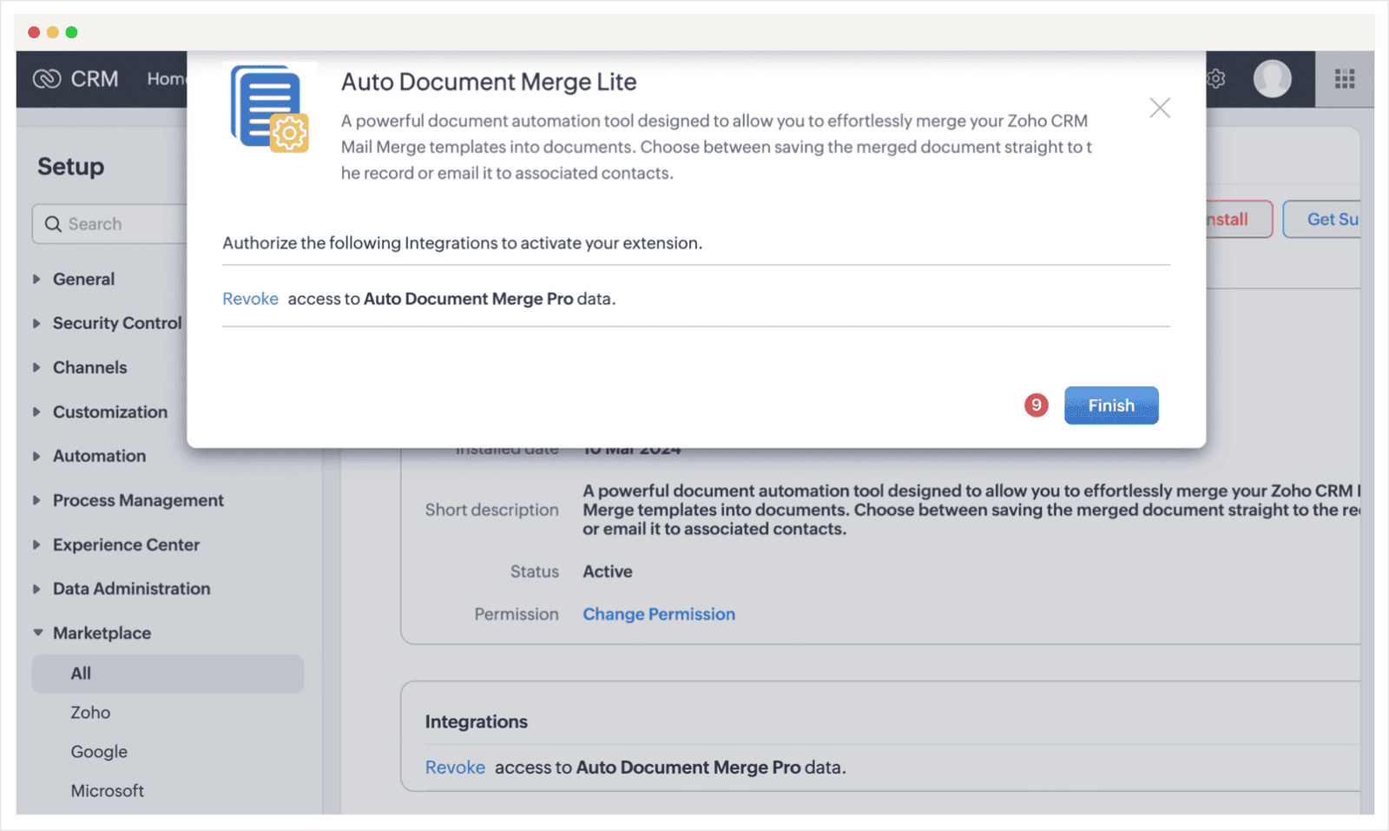Select Customization in the Setup sidebar
The width and height of the screenshot is (1389, 831).
pyautogui.click(x=110, y=412)
